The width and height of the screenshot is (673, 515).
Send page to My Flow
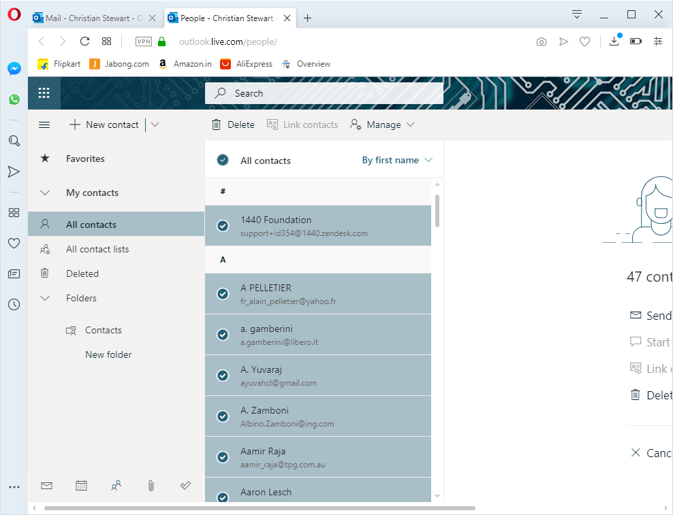(x=563, y=41)
